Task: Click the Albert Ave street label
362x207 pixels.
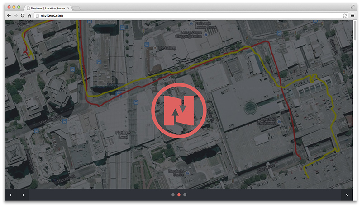Action: click(266, 168)
